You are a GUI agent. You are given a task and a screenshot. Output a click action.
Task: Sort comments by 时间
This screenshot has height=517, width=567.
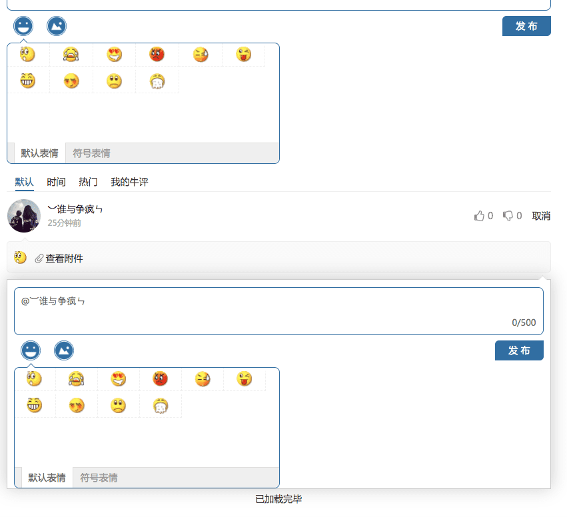56,182
